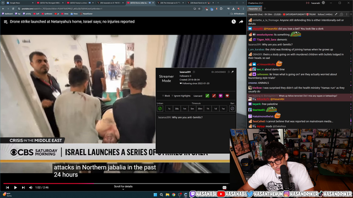The height and width of the screenshot is (198, 353).
Task: Check the Block checkbox
Action: click(163, 96)
